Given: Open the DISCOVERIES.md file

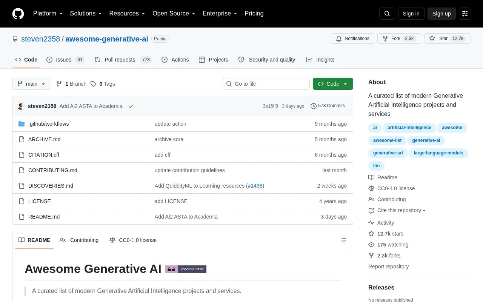Looking at the screenshot, I should click(x=51, y=186).
